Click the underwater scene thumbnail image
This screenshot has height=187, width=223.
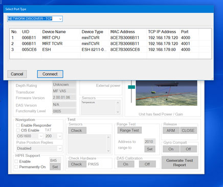(x=166, y=93)
